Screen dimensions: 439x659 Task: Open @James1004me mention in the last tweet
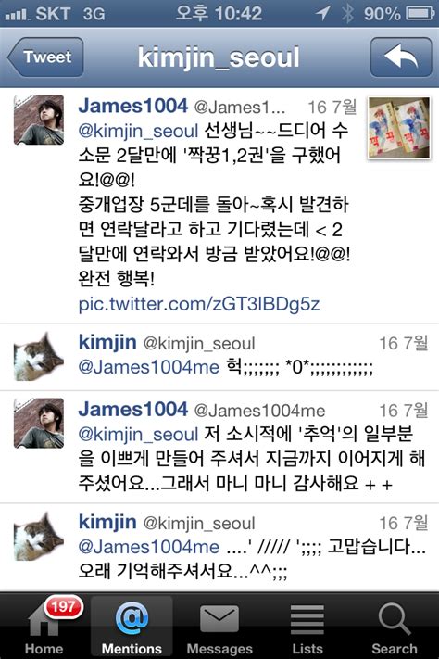(x=149, y=547)
